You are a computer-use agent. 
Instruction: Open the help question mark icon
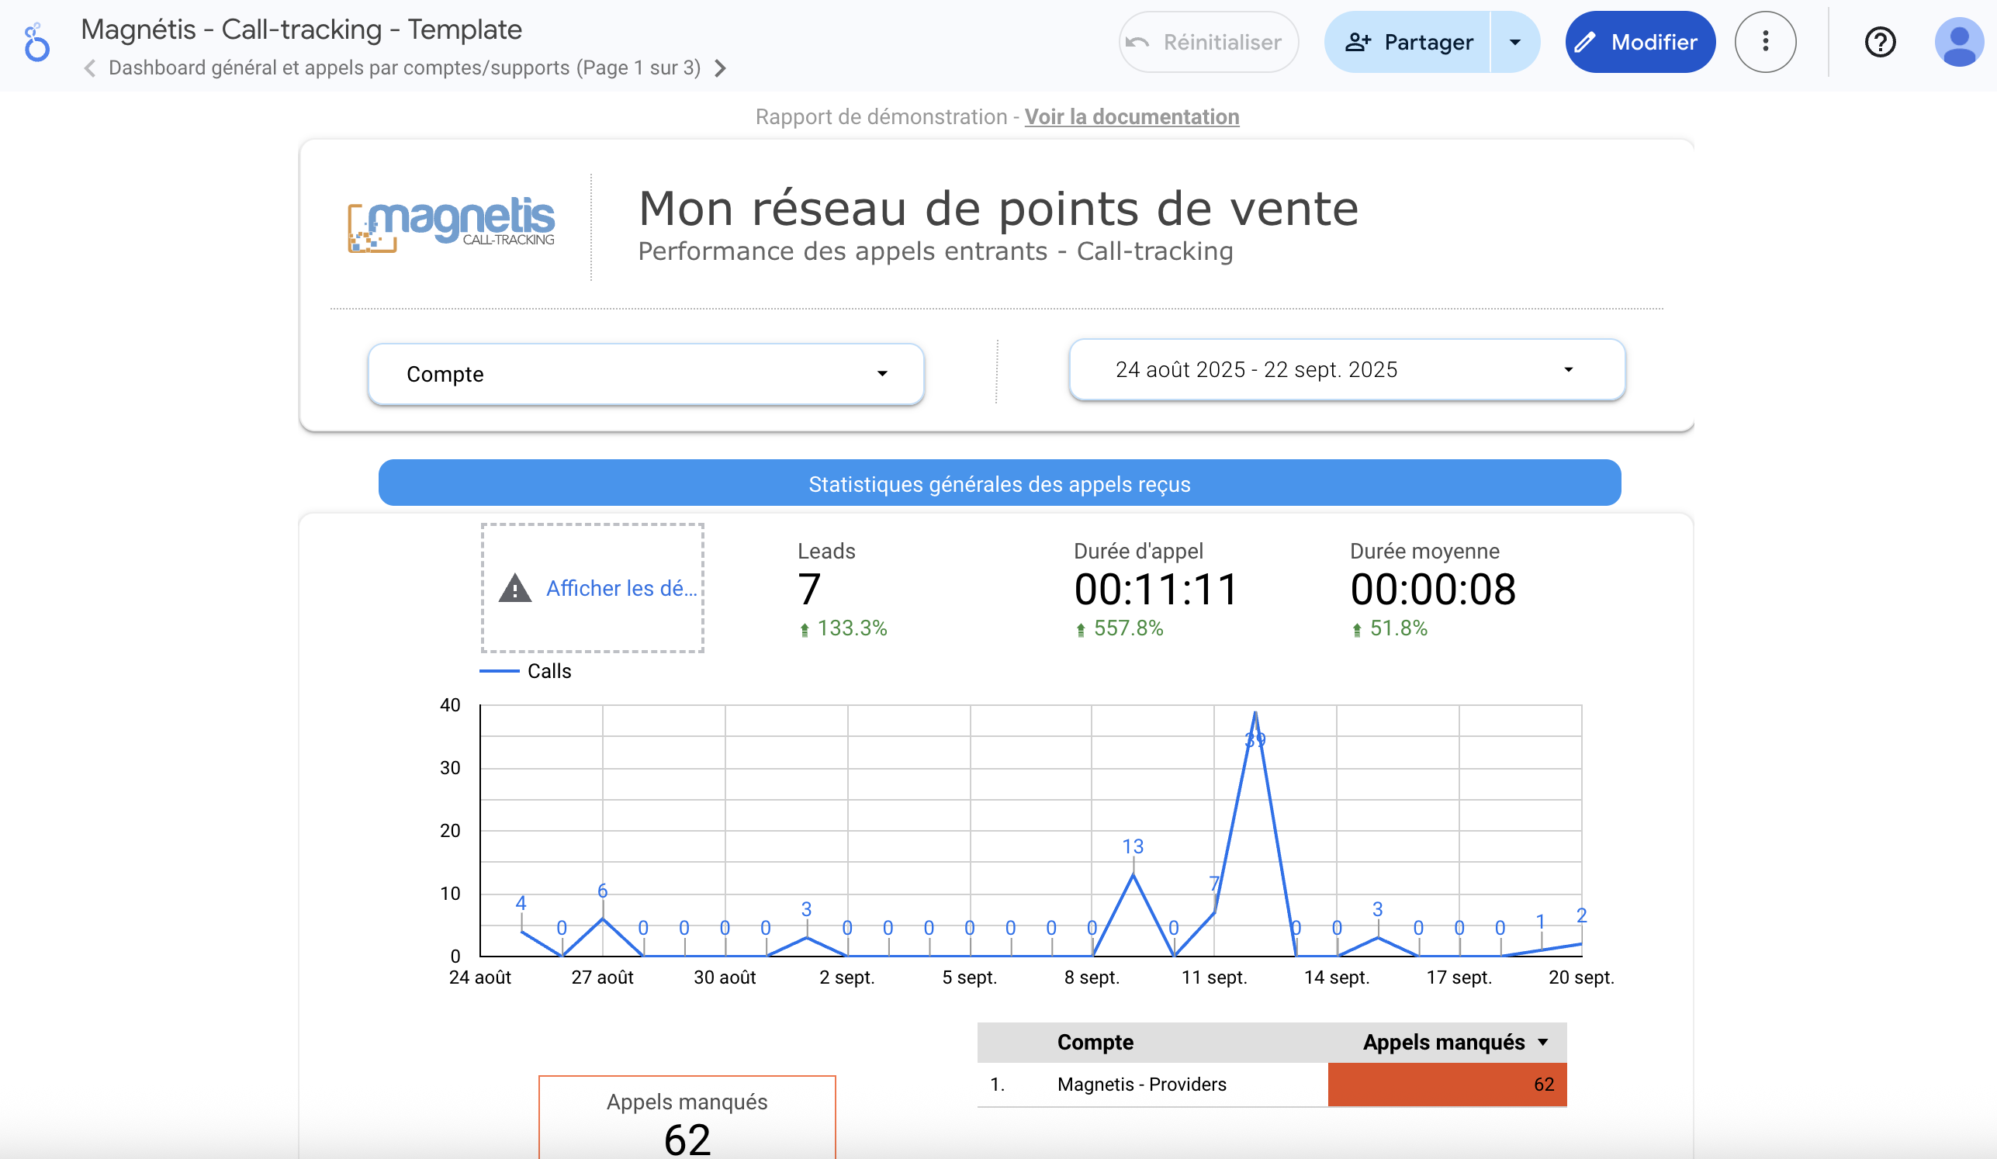tap(1879, 42)
